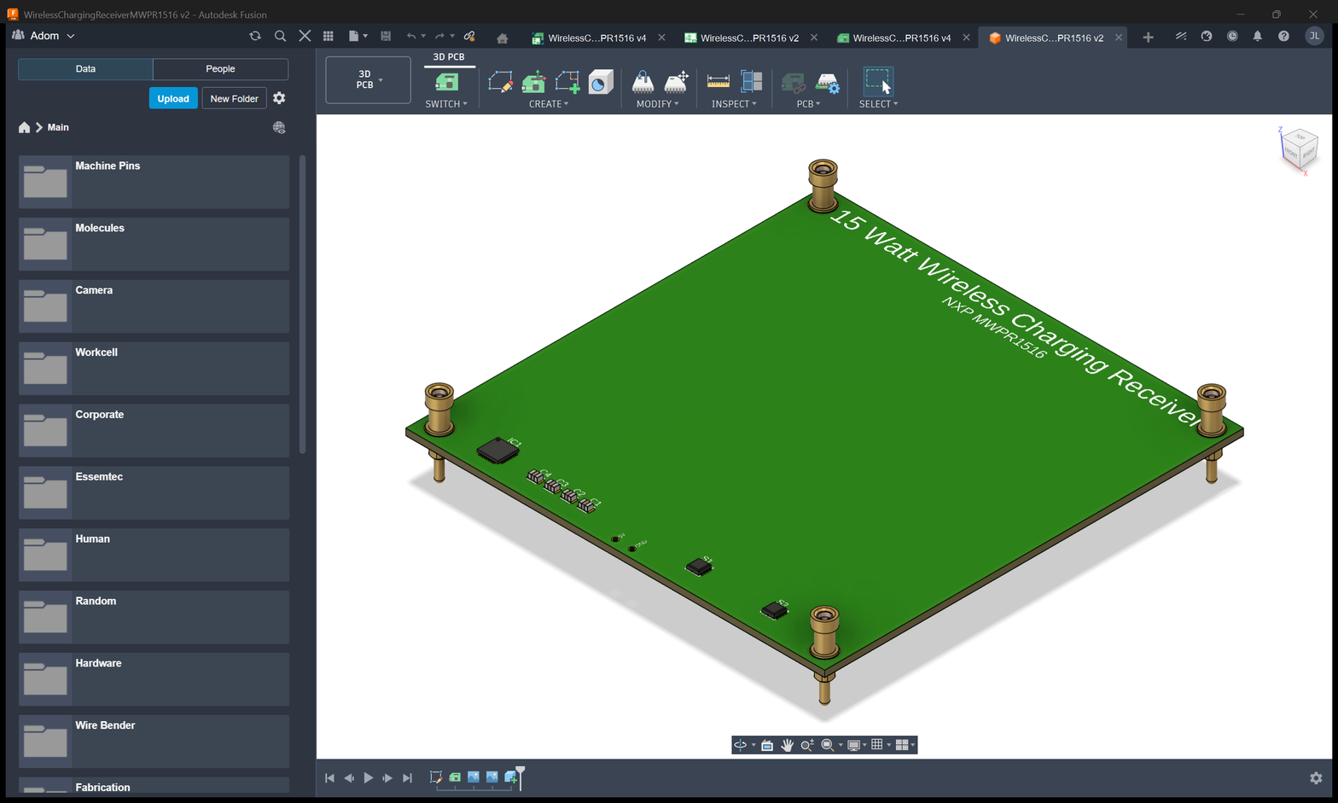This screenshot has width=1338, height=803.
Task: Click the Save icon
Action: pos(386,36)
